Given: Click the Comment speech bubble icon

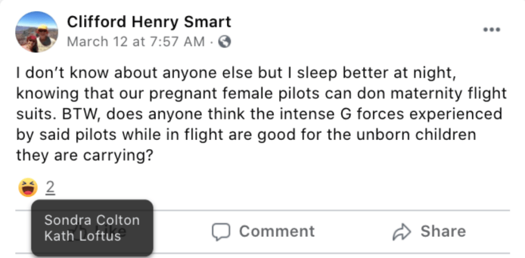Looking at the screenshot, I should (221, 232).
